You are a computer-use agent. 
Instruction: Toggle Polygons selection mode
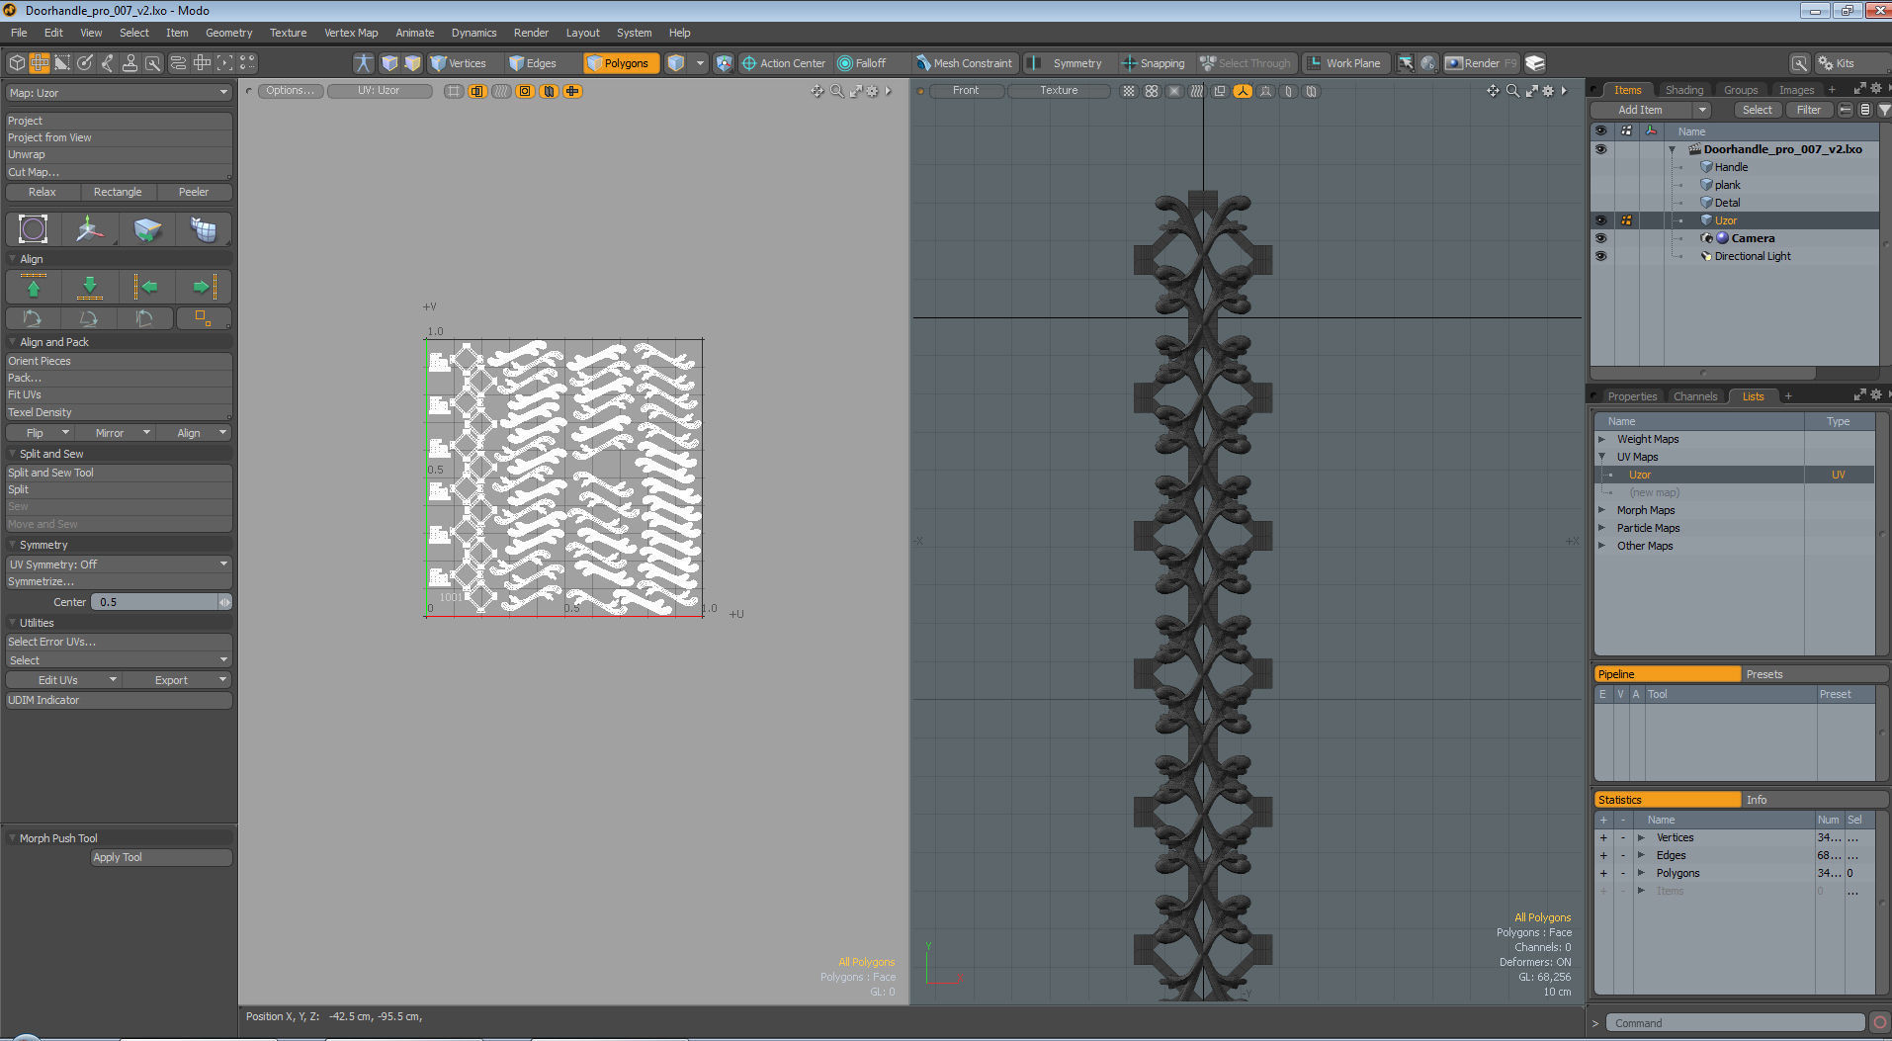point(621,63)
